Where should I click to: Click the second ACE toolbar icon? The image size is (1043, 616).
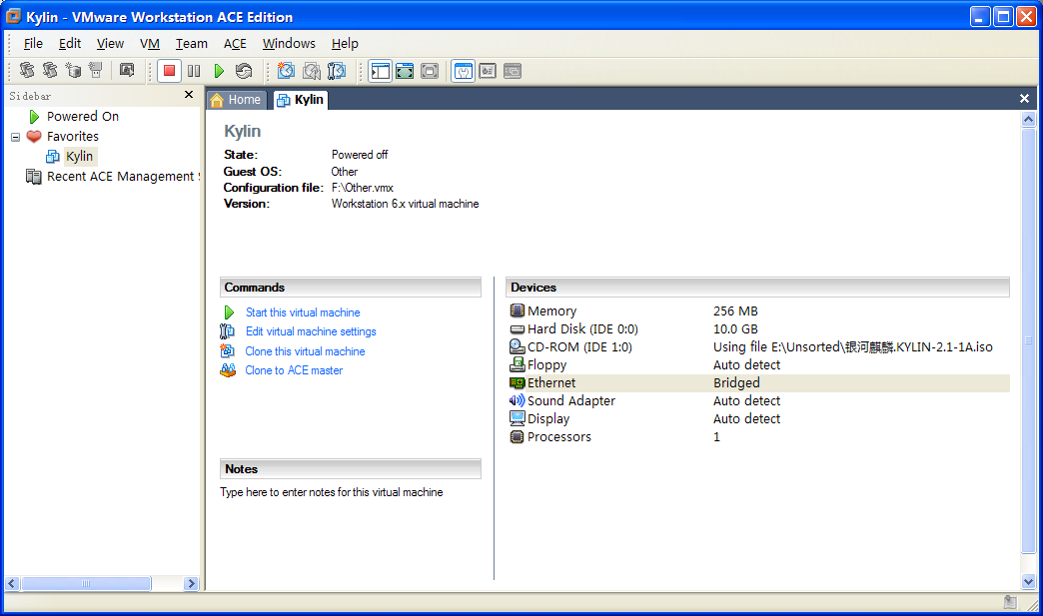coord(50,70)
